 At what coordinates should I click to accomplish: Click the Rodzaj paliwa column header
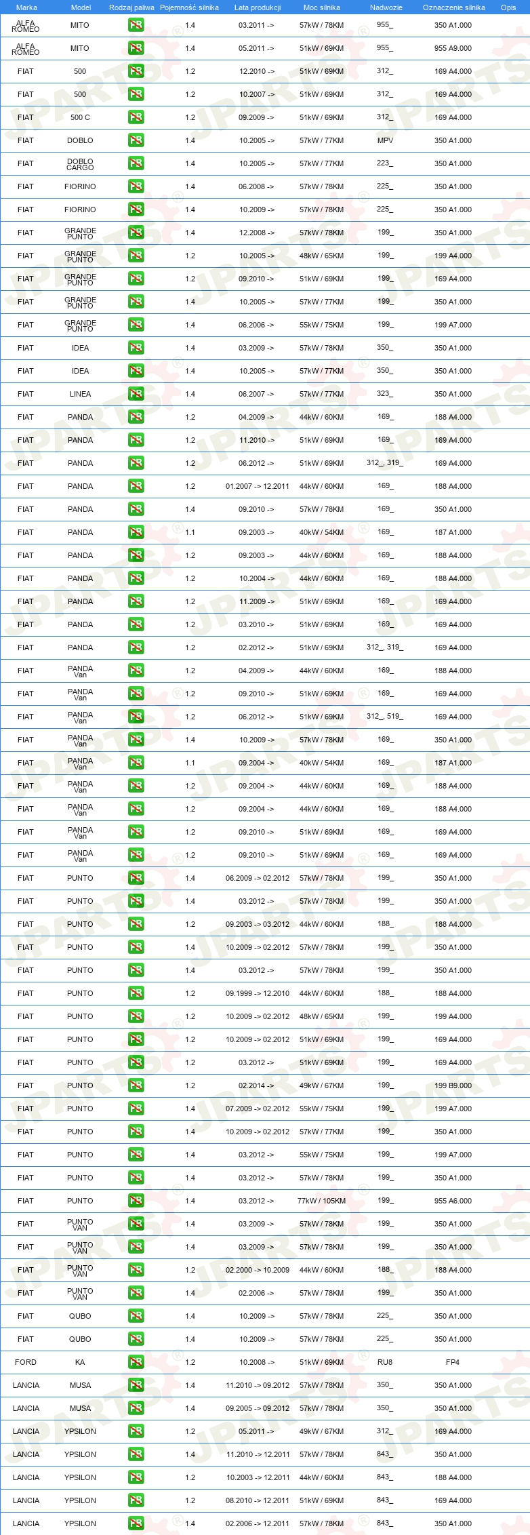click(131, 7)
